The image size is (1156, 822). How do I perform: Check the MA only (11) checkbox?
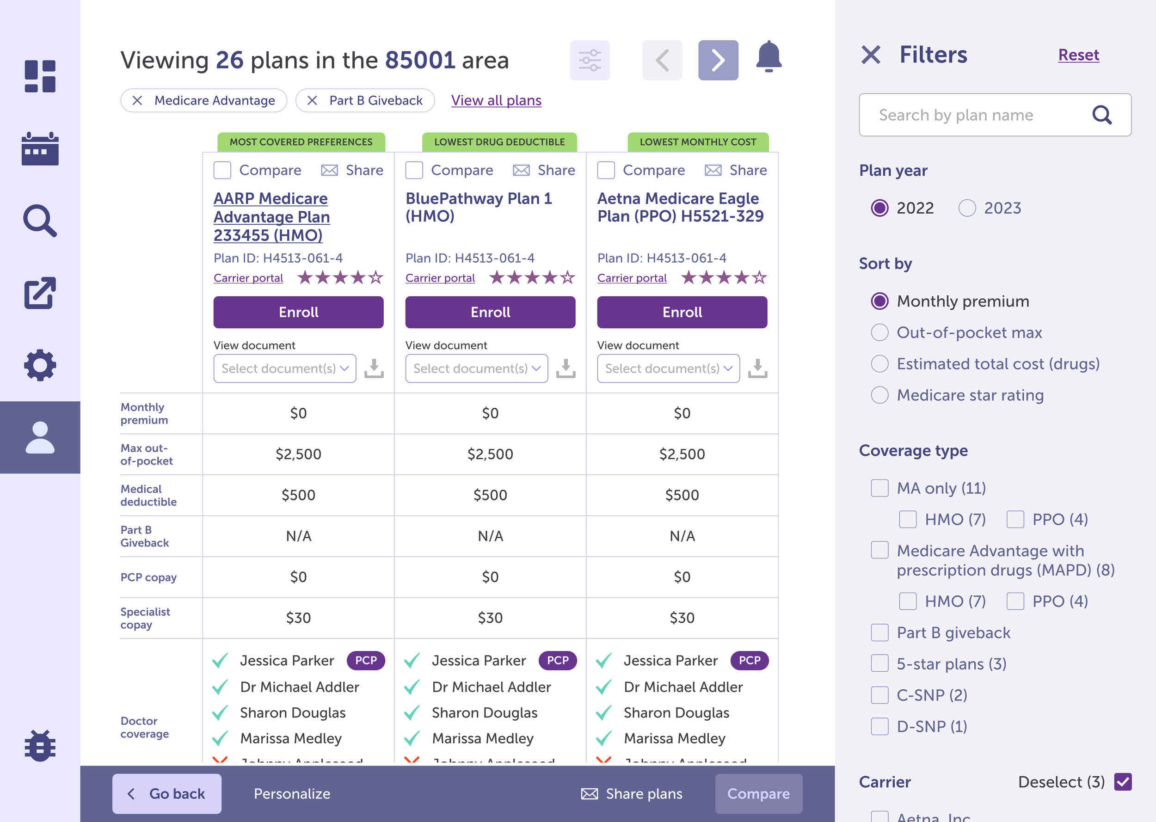point(879,488)
